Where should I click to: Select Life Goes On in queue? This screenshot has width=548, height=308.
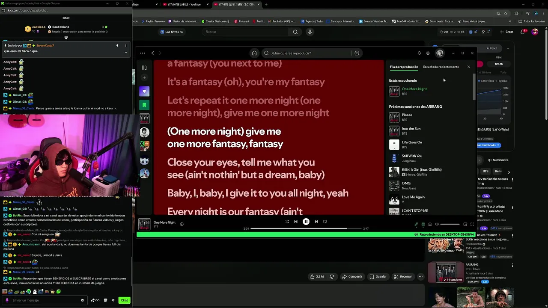point(430,145)
